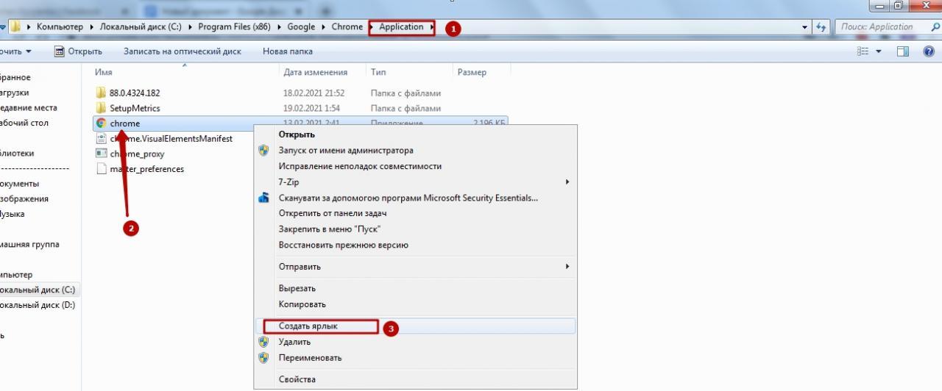Expand the arrow after Chrome breadcrumb

(x=371, y=27)
